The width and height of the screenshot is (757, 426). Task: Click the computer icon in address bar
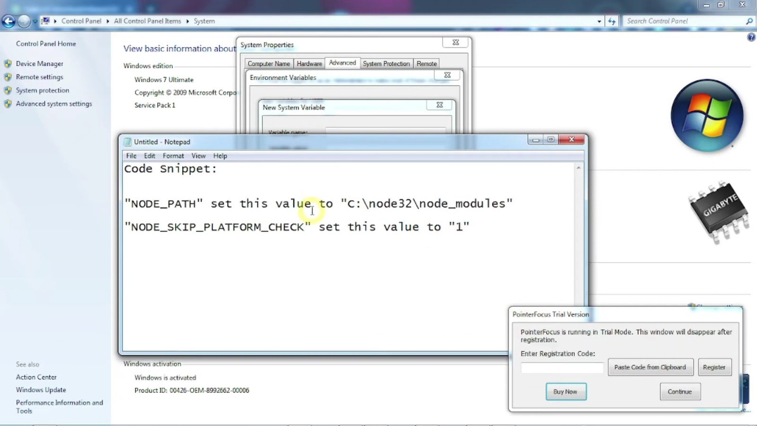(x=45, y=21)
